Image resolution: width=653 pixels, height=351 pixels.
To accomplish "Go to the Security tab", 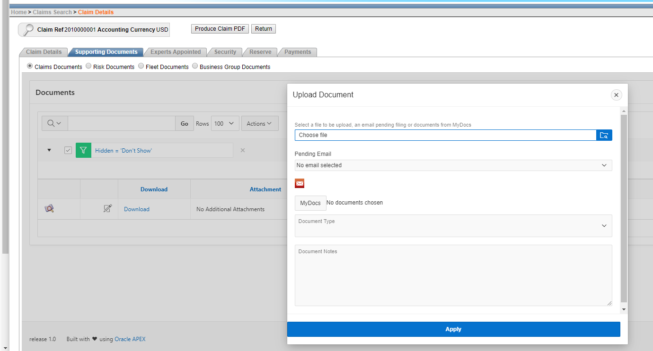I will (225, 52).
